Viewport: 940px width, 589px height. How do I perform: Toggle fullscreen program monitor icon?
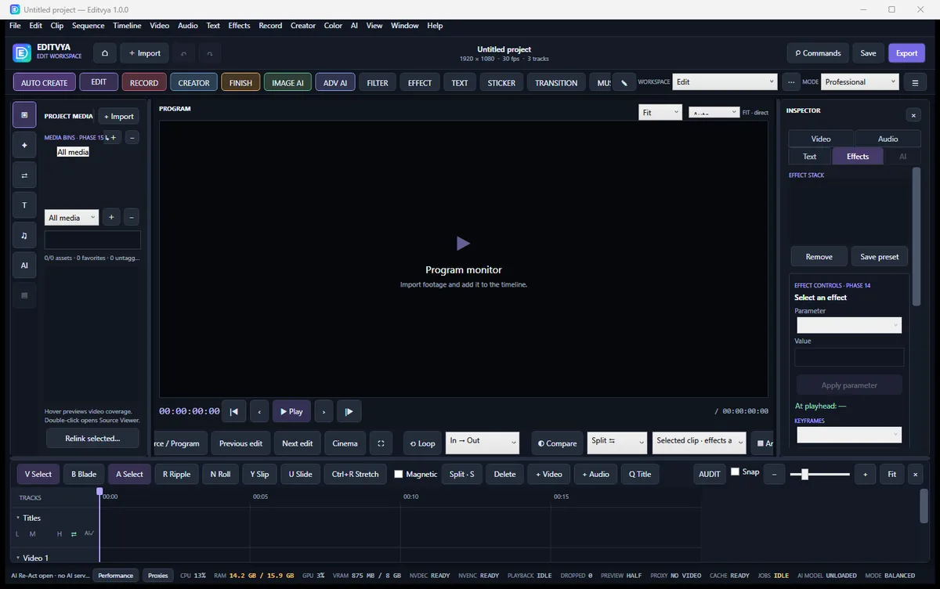click(x=381, y=443)
